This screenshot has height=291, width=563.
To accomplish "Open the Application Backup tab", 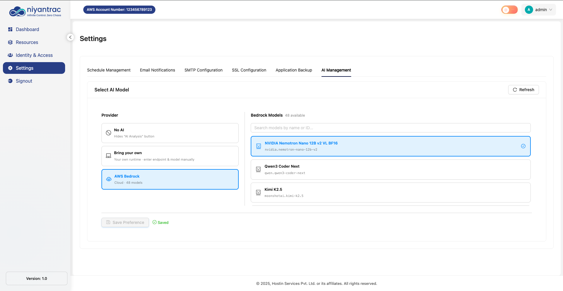I will (294, 70).
